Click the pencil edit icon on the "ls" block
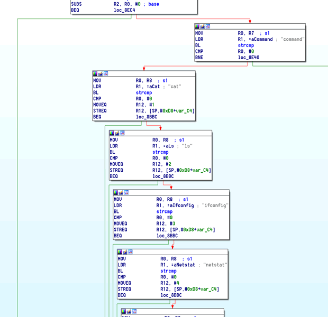The image size is (328, 317). pyautogui.click(x=117, y=133)
